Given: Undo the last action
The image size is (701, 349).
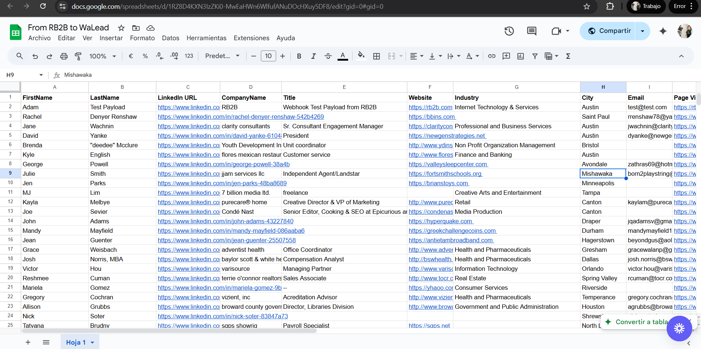Looking at the screenshot, I should pyautogui.click(x=35, y=56).
